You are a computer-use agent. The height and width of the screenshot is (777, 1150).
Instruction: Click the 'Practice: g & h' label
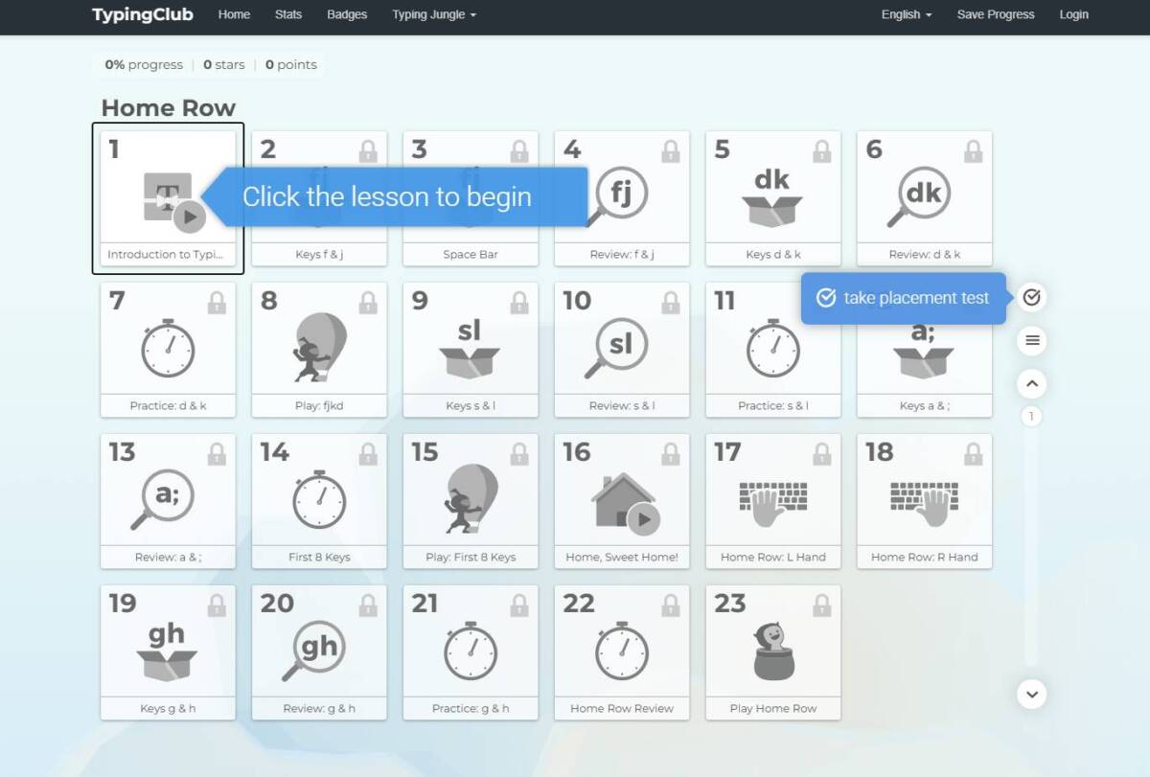[471, 708]
